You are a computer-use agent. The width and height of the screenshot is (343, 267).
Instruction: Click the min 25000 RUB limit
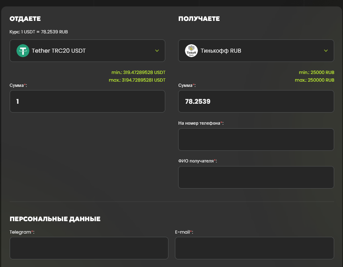pyautogui.click(x=316, y=72)
